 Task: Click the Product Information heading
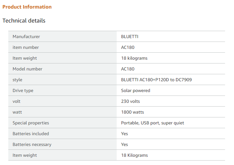point(27,7)
